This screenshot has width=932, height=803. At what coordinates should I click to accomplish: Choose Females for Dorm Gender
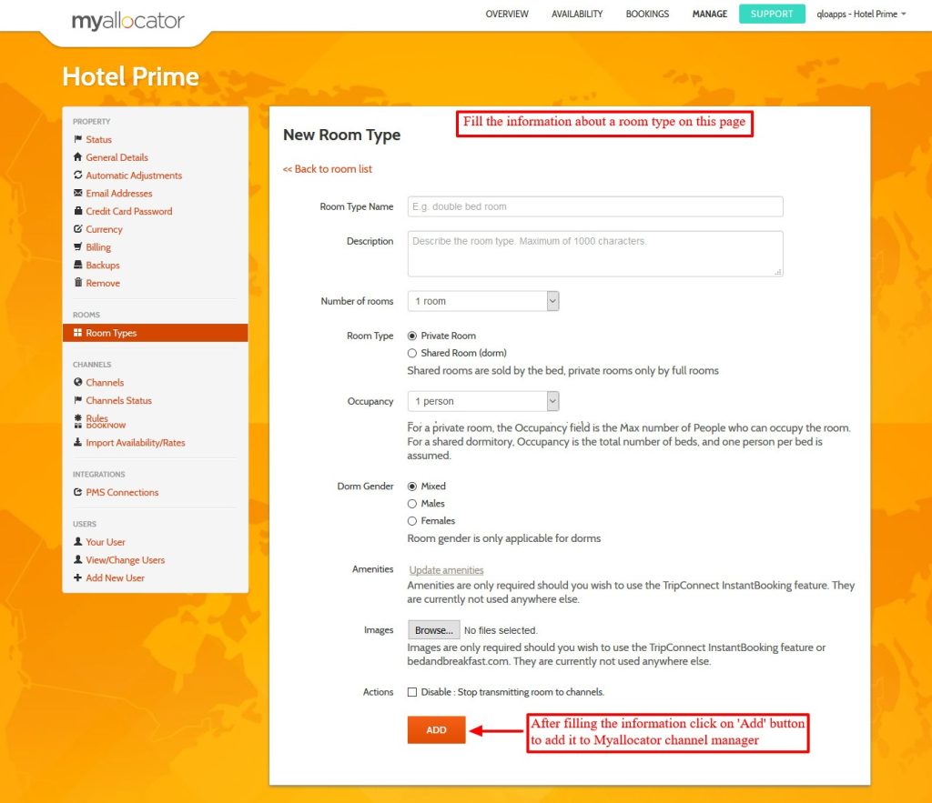[412, 521]
